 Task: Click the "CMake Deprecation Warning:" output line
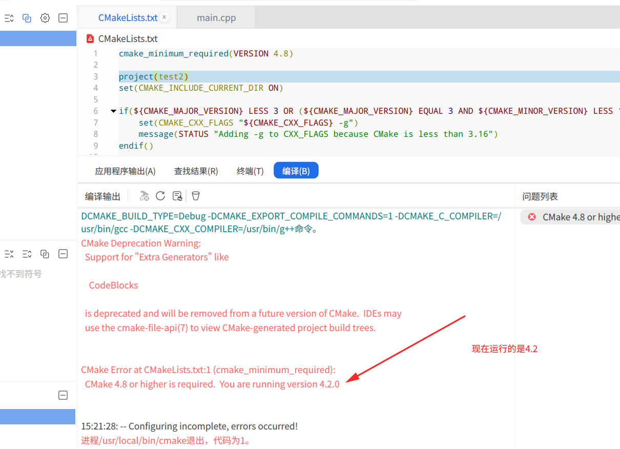coord(141,243)
